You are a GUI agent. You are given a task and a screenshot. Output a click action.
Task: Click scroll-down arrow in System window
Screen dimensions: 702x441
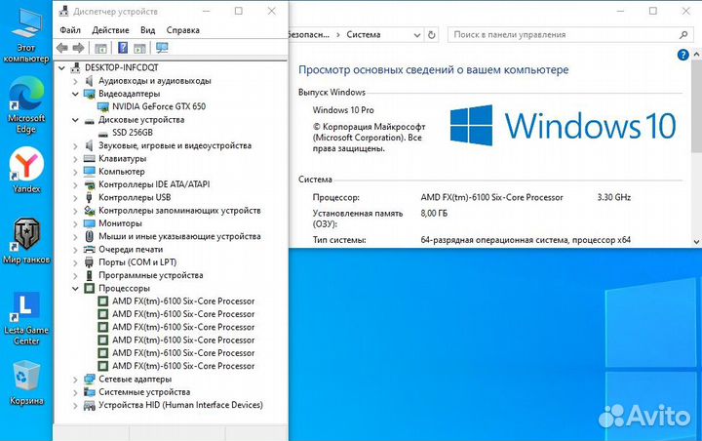696,242
